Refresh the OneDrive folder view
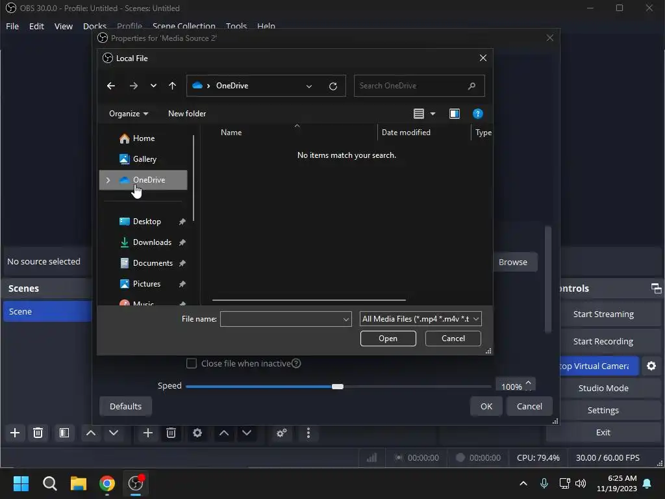Image resolution: width=665 pixels, height=499 pixels. pos(333,86)
